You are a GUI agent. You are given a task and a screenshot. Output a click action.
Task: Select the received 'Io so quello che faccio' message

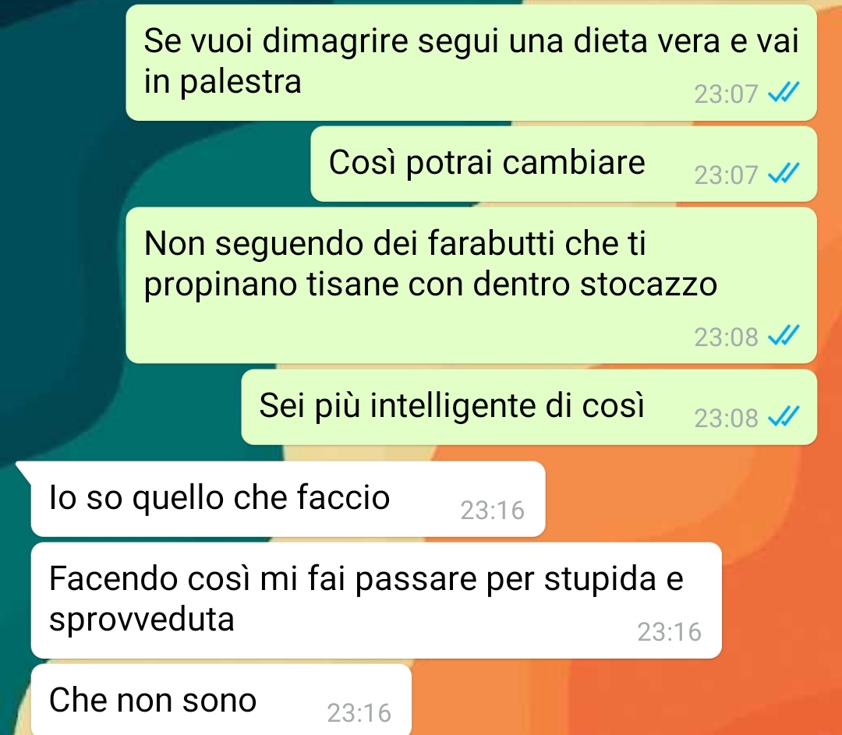288,499
